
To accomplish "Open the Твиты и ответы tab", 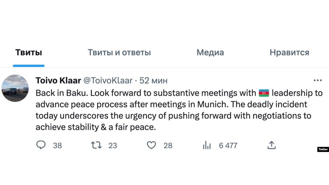I will tap(119, 53).
